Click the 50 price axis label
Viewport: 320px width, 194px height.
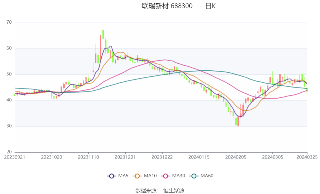pyautogui.click(x=9, y=74)
